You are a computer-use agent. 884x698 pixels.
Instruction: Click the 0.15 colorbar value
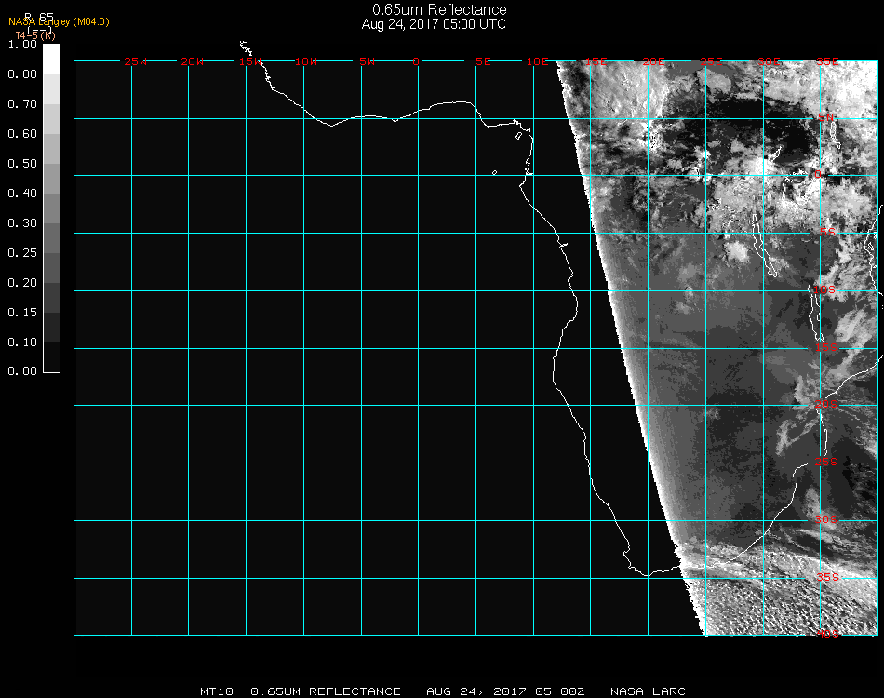point(22,313)
